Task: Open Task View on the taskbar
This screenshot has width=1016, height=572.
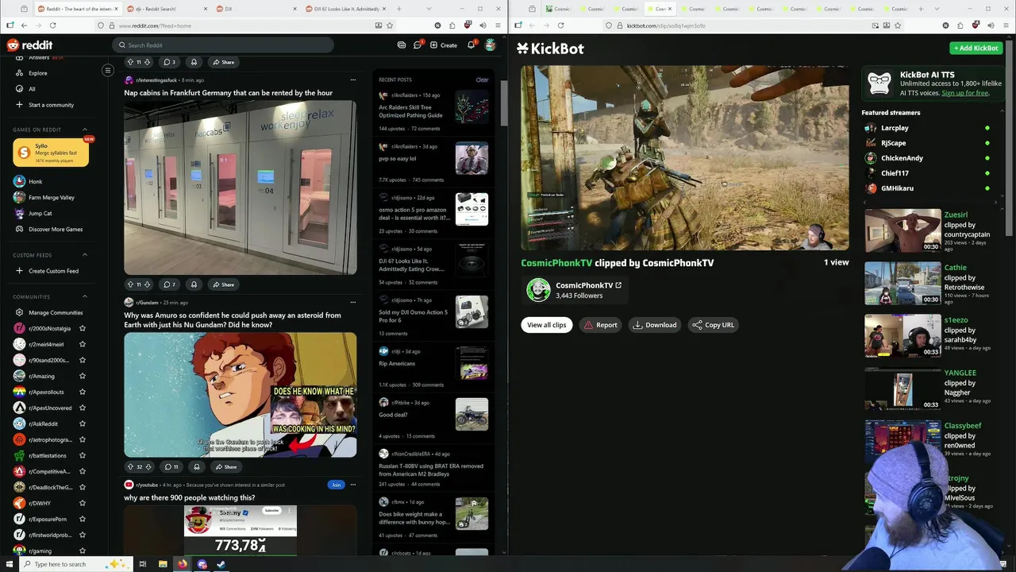Action: click(143, 564)
